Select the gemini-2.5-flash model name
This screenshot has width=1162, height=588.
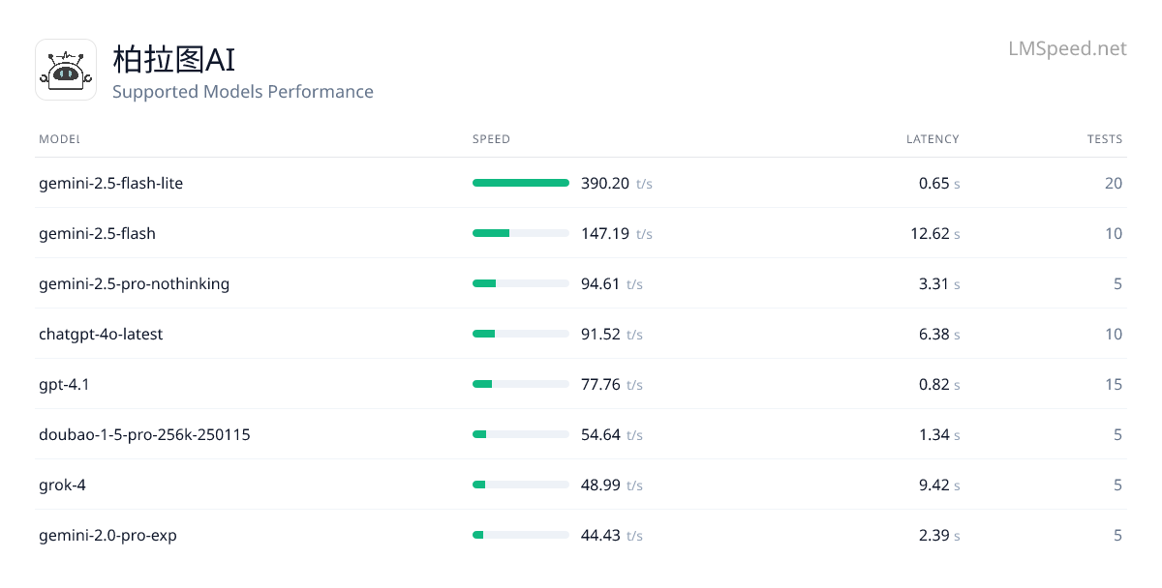tap(97, 233)
